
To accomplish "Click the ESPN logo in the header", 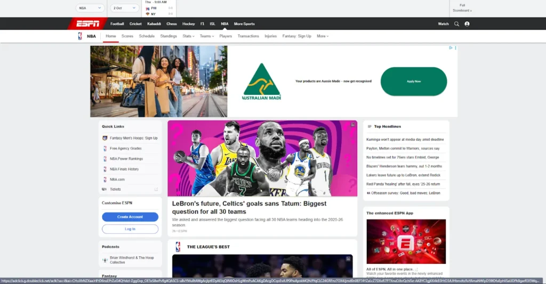I will (x=87, y=23).
